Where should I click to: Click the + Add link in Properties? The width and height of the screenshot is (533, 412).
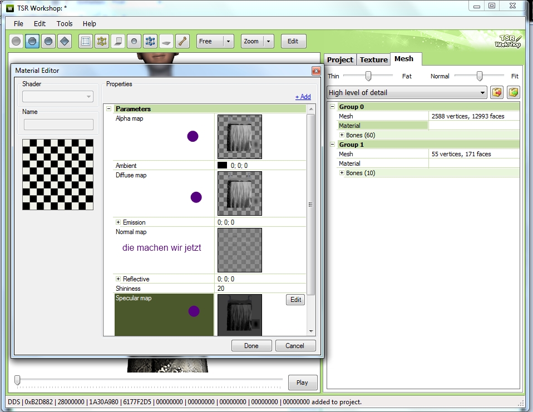pyautogui.click(x=303, y=97)
